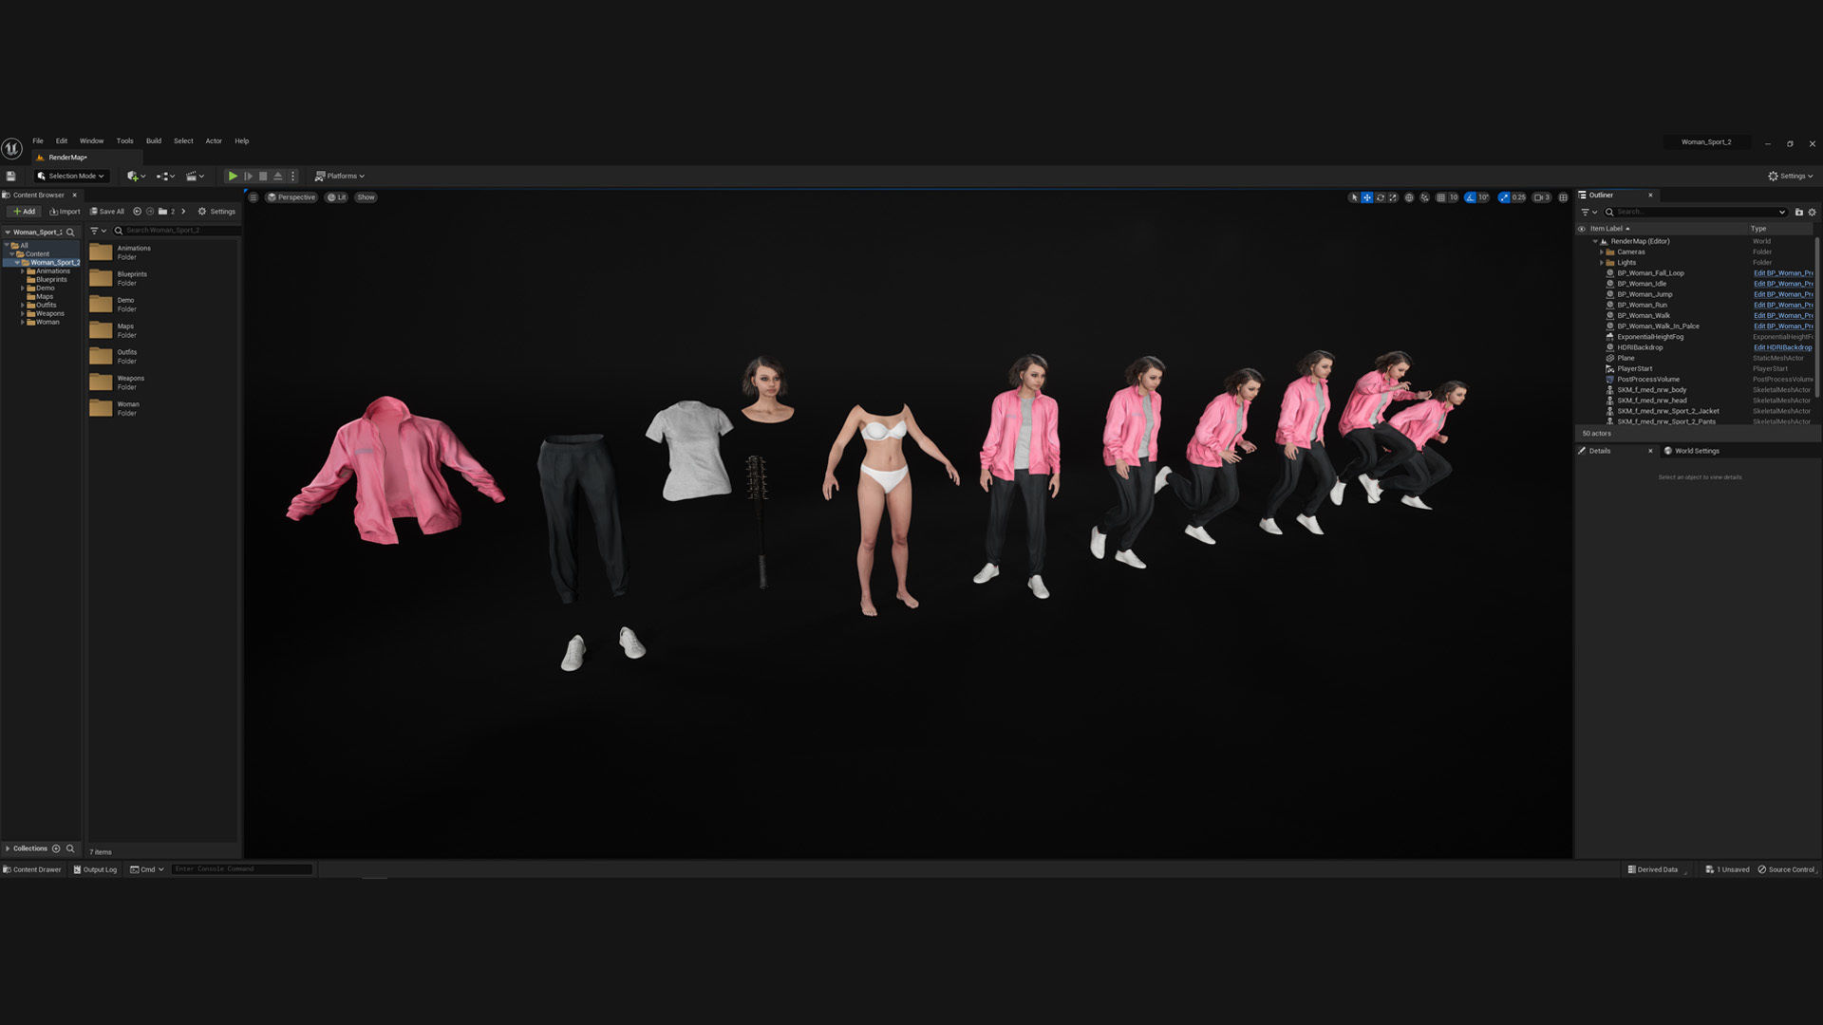Expand the Collections section

(x=8, y=848)
